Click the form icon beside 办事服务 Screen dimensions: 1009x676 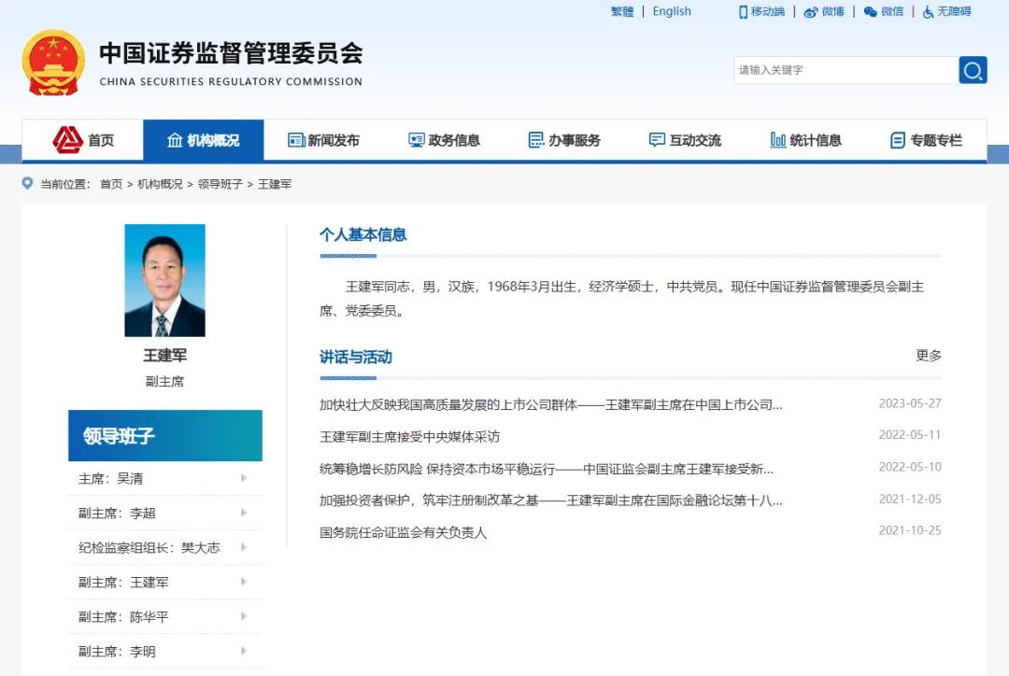coord(536,139)
